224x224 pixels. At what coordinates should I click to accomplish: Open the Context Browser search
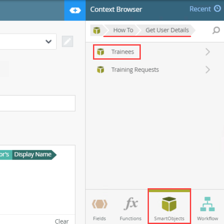click(216, 30)
